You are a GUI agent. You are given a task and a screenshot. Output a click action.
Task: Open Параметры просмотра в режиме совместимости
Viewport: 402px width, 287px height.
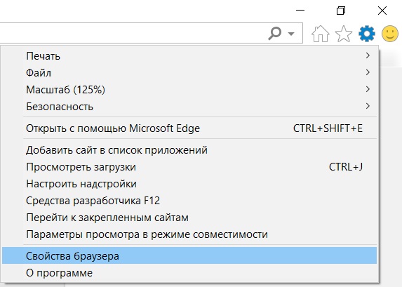point(189,234)
